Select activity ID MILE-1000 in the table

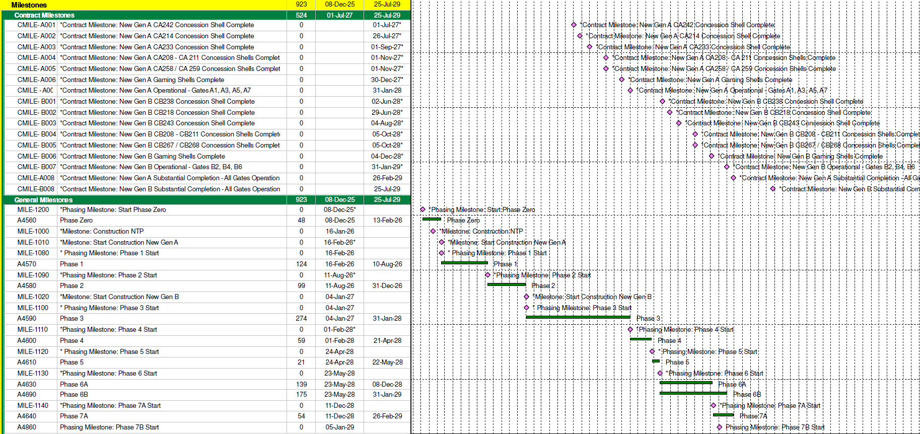(x=33, y=231)
